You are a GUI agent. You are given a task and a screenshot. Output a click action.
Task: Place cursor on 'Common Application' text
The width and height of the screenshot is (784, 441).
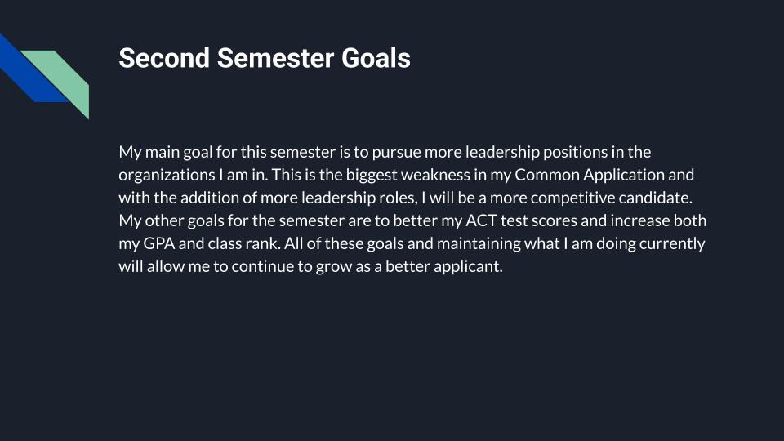pyautogui.click(x=590, y=176)
